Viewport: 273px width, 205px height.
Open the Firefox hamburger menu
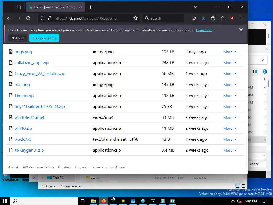(x=242, y=18)
